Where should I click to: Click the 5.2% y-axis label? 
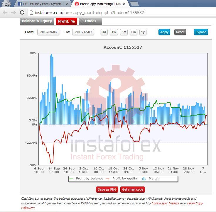click(x=33, y=121)
